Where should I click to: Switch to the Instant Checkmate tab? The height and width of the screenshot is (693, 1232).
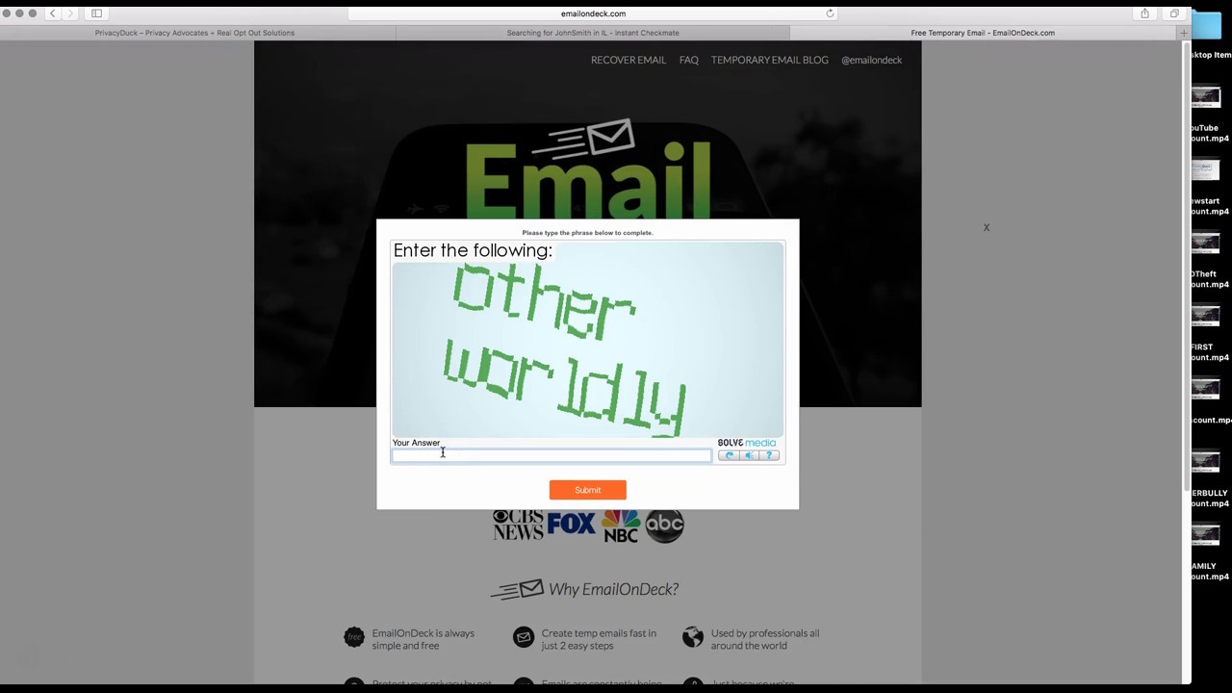pyautogui.click(x=593, y=33)
